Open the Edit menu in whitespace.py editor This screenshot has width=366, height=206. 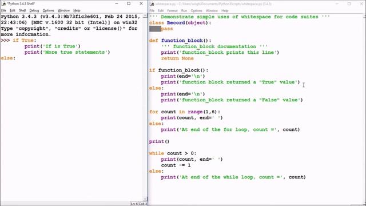(161, 11)
